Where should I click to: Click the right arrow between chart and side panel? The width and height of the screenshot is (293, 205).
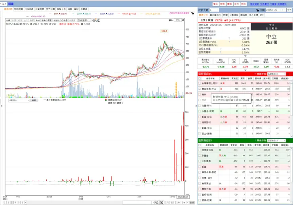[196, 106]
